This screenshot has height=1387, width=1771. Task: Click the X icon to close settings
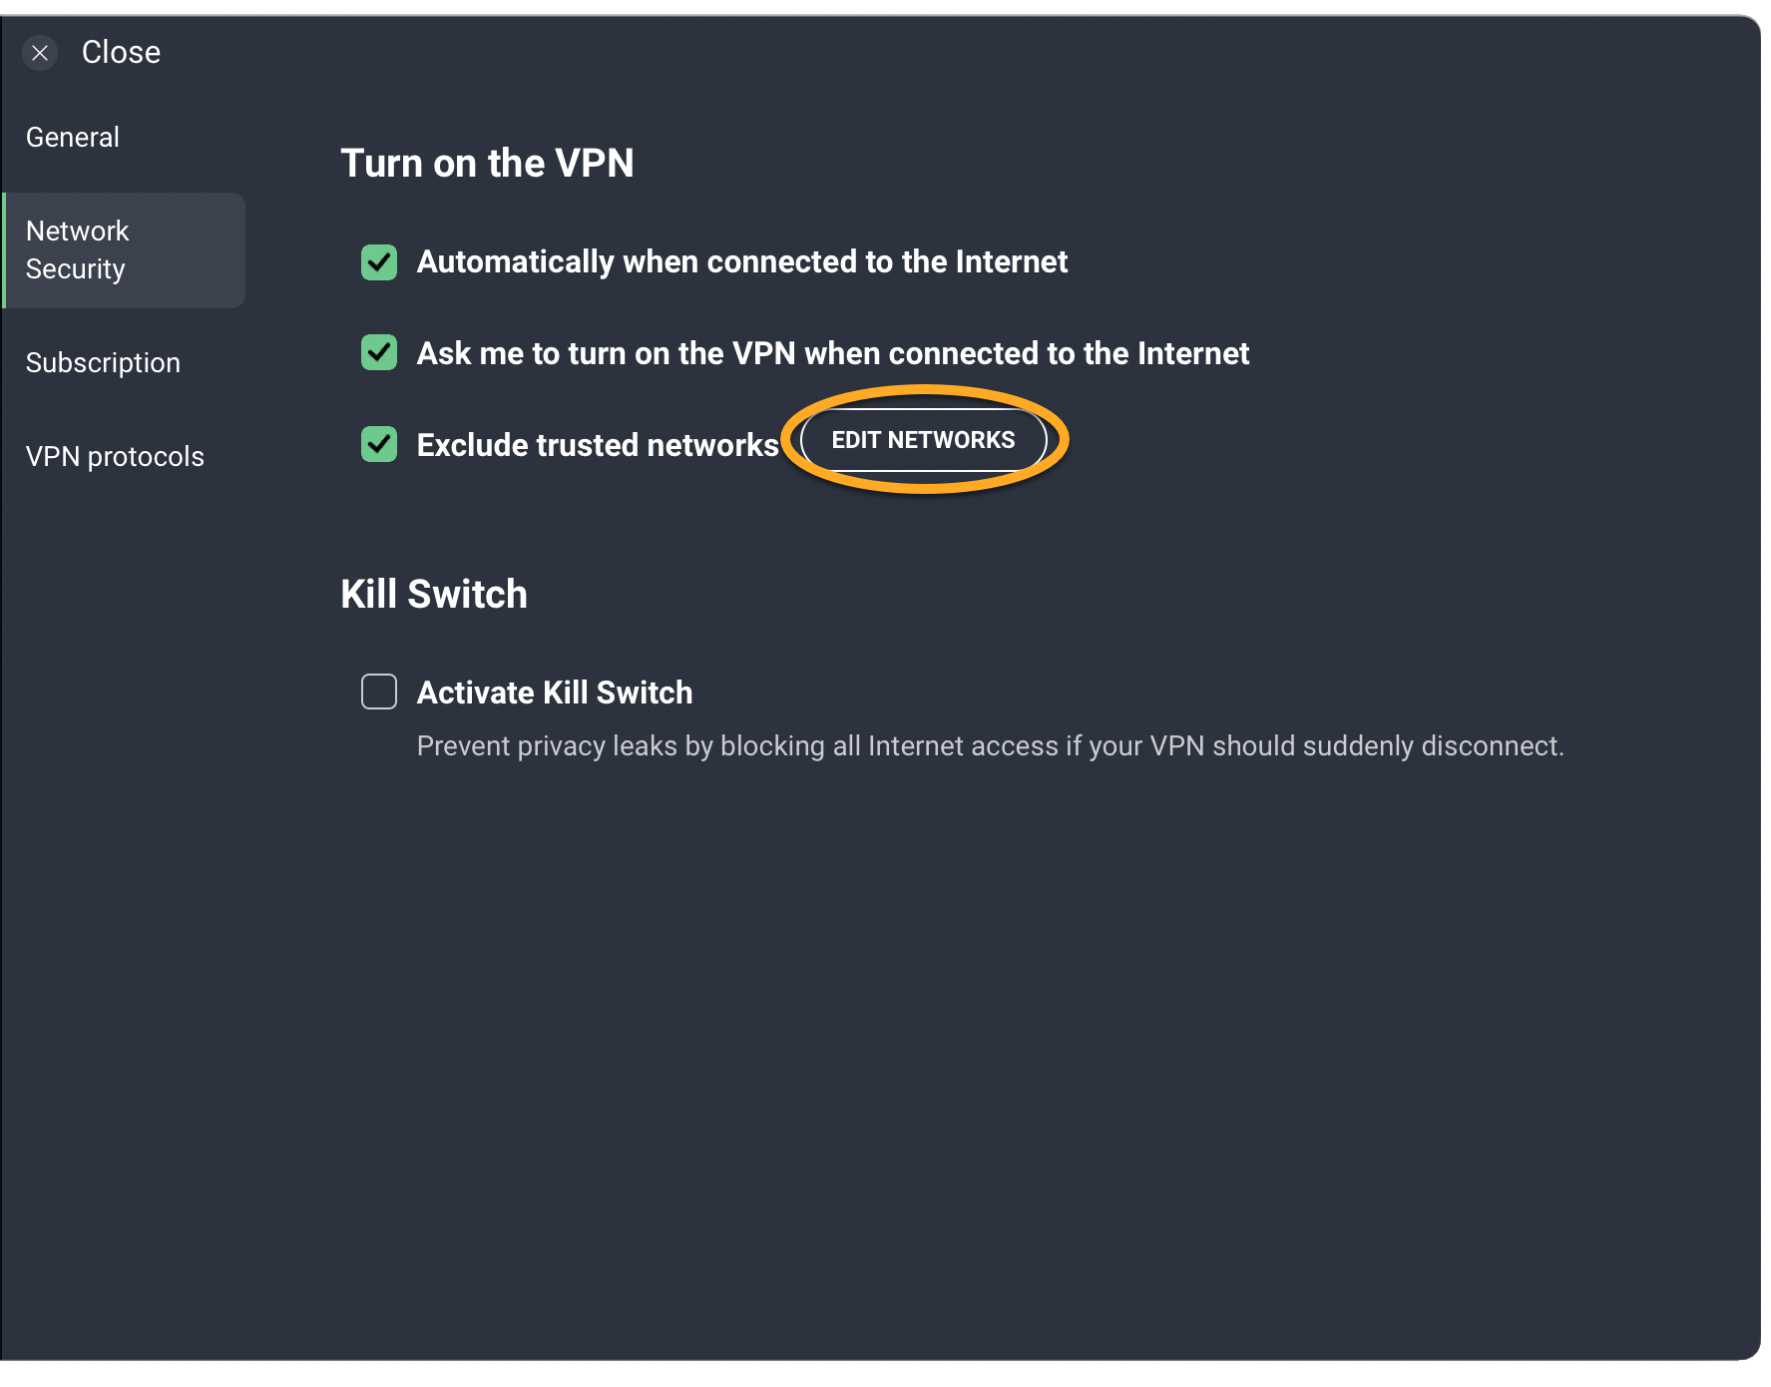pyautogui.click(x=40, y=53)
